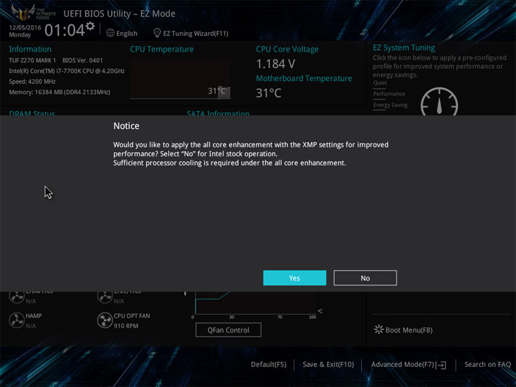Click the Notice dialog title
The image size is (516, 387).
point(126,125)
